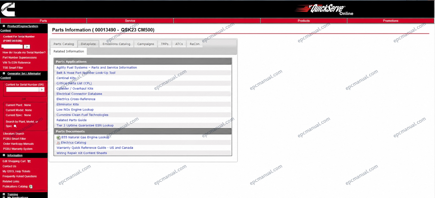Viewport: 435px width, 198px height.
Task: Open the ATCs tab
Action: (x=179, y=44)
